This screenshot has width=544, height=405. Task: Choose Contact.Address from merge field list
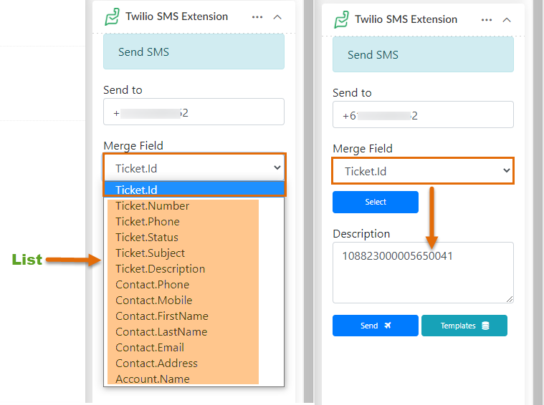194,363
